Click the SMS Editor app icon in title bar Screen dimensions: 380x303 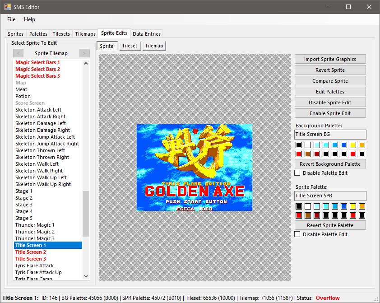8,7
